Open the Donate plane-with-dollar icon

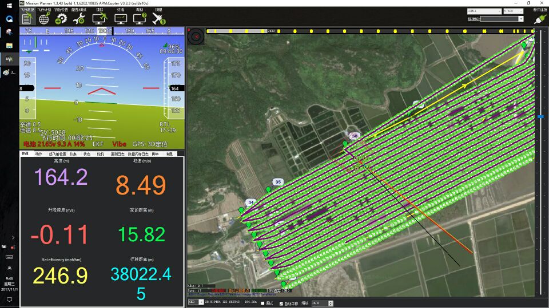click(159, 18)
